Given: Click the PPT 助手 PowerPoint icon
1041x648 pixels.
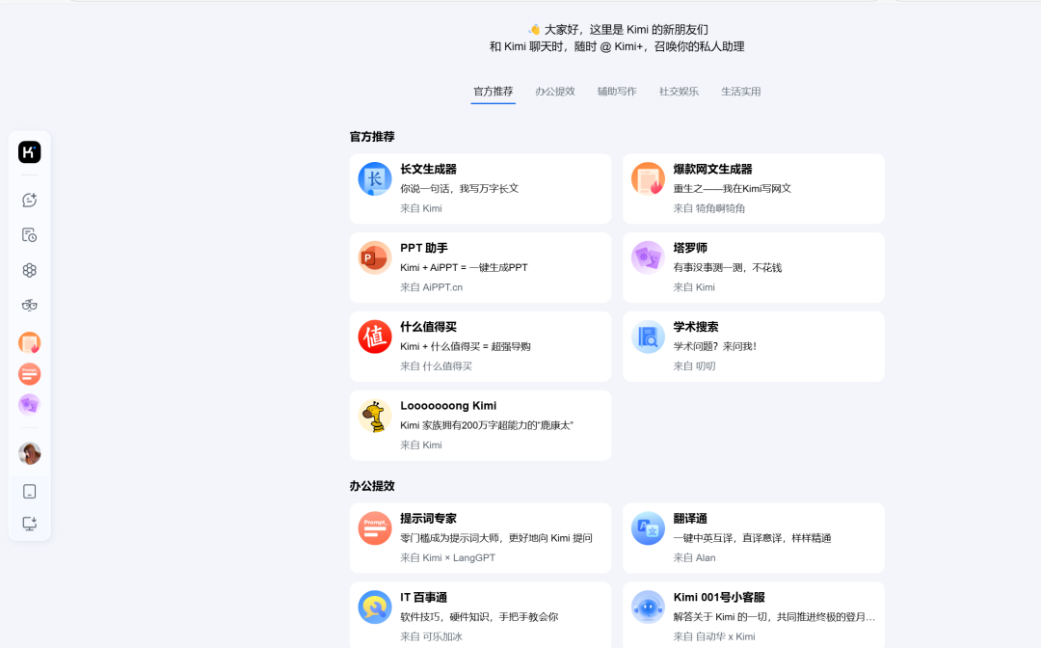Looking at the screenshot, I should coord(374,258).
